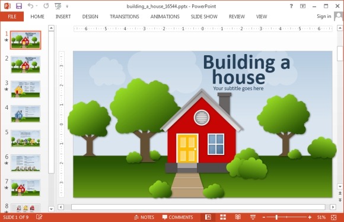
Task: Click the Redo icon in title bar
Action: coord(46,6)
